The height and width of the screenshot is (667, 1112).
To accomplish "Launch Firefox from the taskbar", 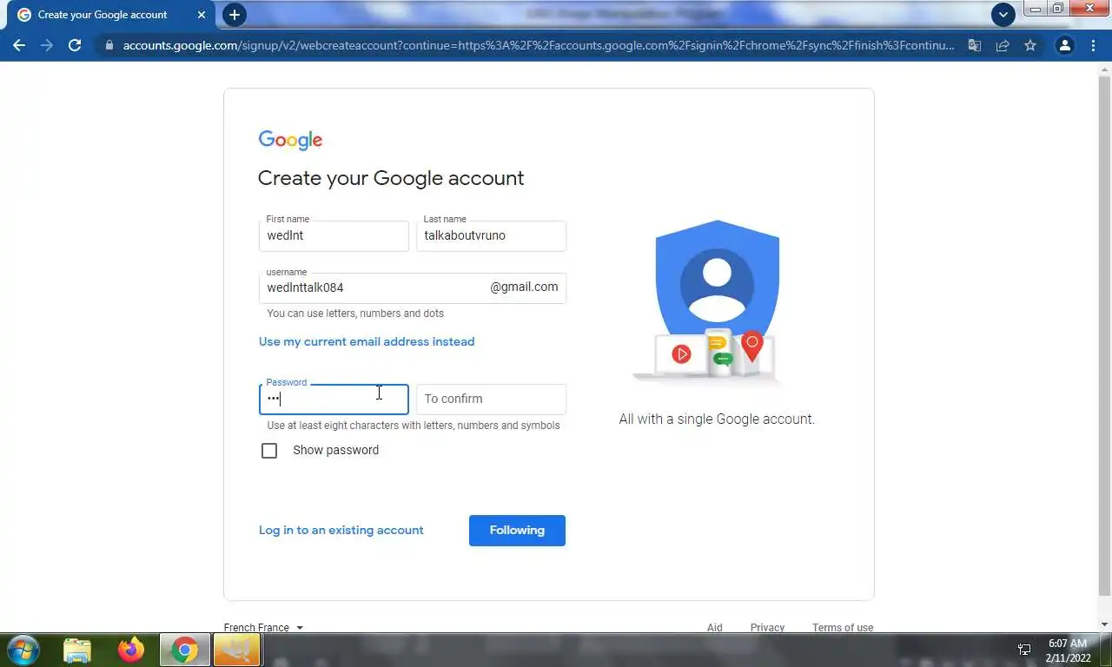I will point(131,650).
